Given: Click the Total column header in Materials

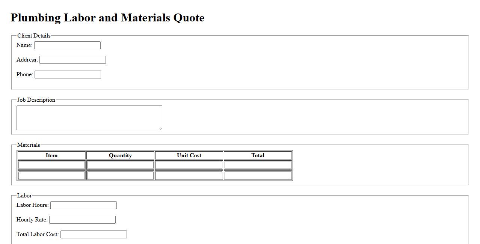Looking at the screenshot, I should click(x=258, y=155).
